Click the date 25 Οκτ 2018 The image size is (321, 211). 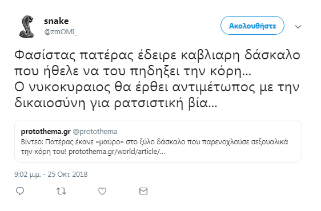pos(68,174)
